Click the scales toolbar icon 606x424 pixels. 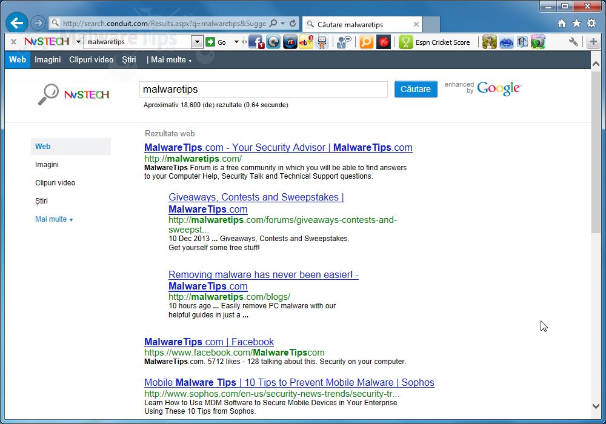click(522, 42)
